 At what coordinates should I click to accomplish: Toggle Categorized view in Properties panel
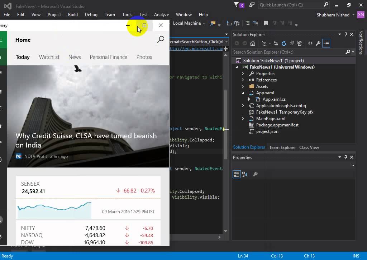(x=237, y=174)
